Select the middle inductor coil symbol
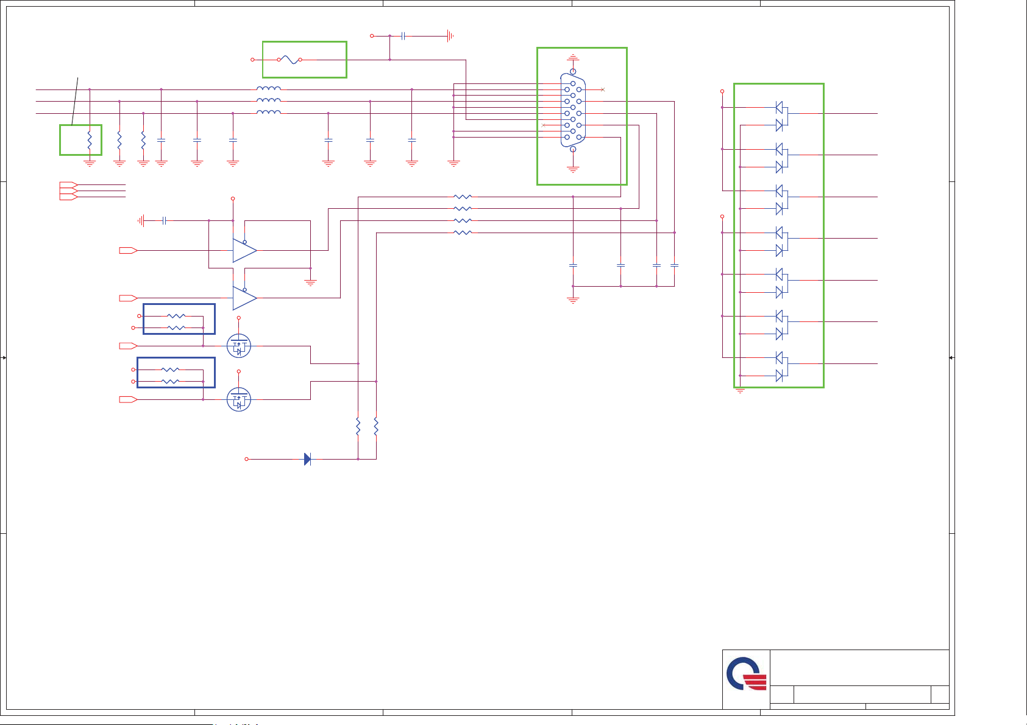The width and height of the screenshot is (1027, 725). click(x=269, y=100)
